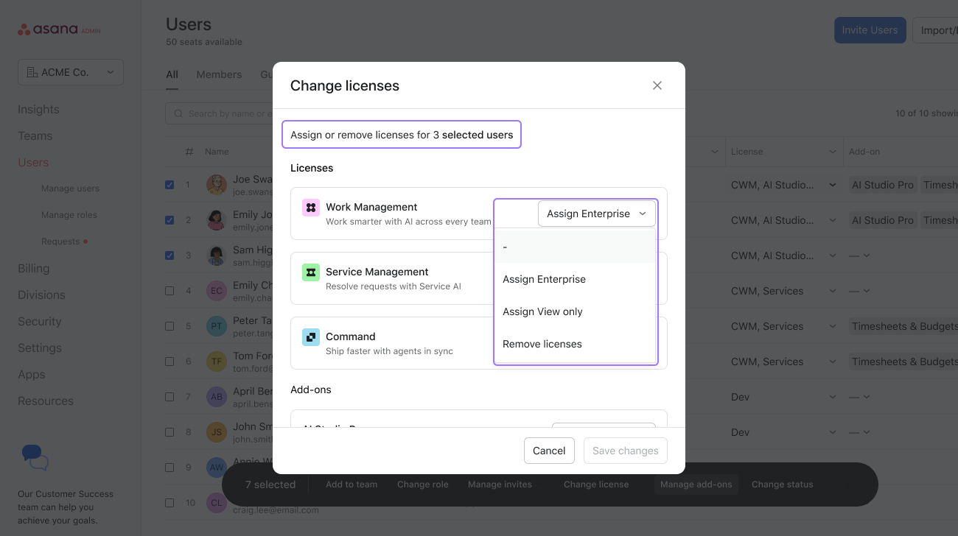The height and width of the screenshot is (536, 958).
Task: Choose Remove licenses from the menu
Action: coord(575,344)
